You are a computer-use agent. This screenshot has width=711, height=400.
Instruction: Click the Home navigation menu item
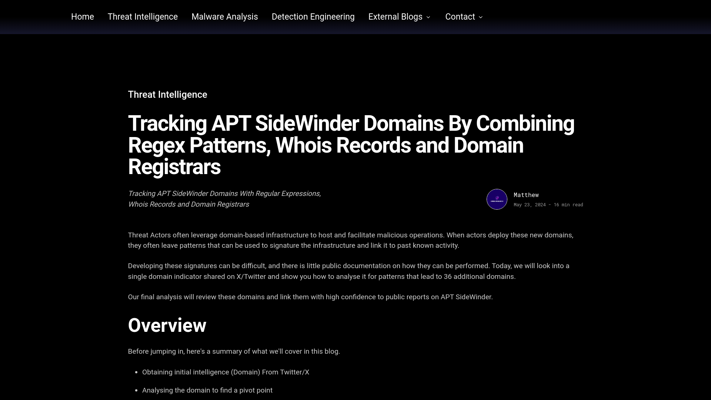coord(82,17)
